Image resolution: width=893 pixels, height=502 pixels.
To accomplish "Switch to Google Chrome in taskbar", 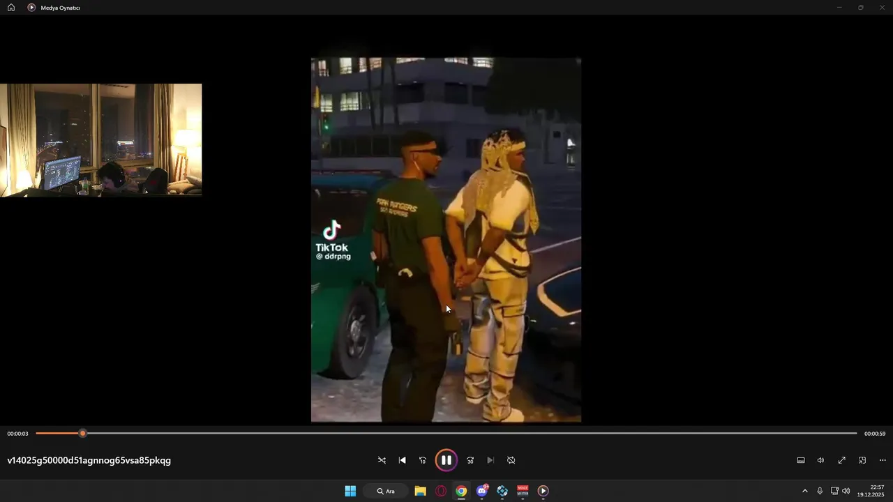I will pyautogui.click(x=461, y=491).
